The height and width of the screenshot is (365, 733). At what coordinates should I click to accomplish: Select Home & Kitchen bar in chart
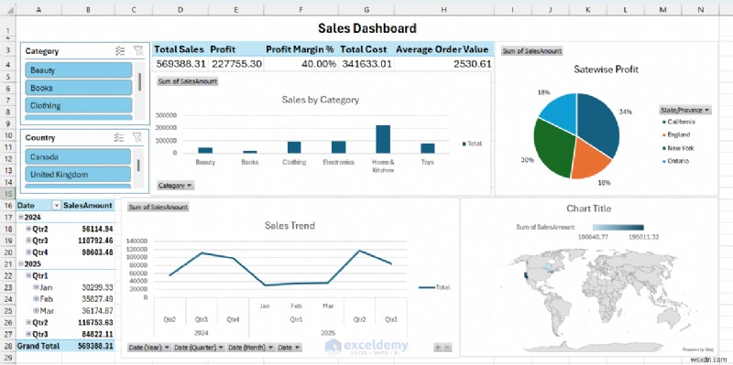coord(383,139)
